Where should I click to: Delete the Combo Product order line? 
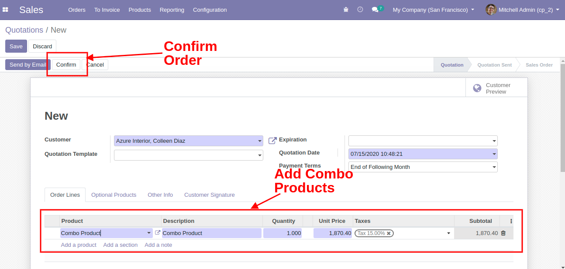[x=503, y=233]
